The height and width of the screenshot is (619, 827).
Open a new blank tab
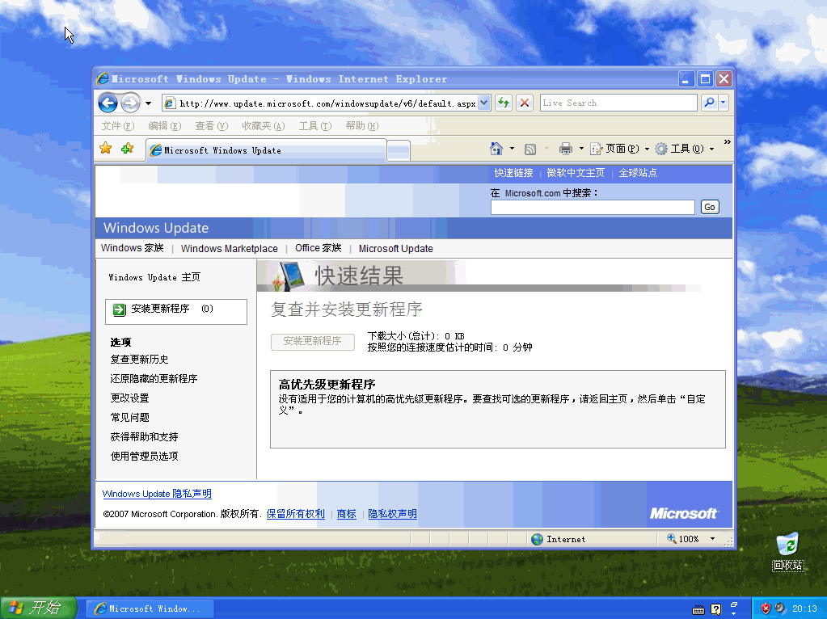(x=399, y=151)
